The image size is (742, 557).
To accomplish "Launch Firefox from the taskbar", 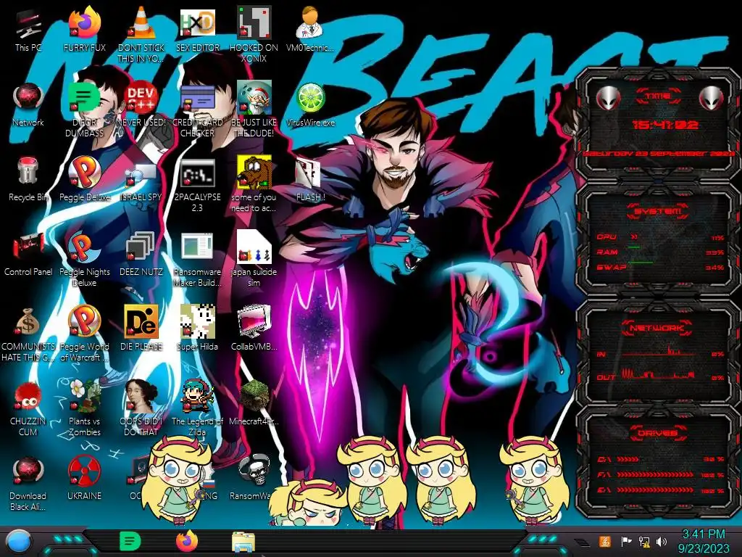I will point(187,541).
